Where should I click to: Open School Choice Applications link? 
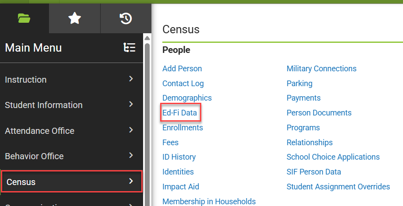click(x=333, y=157)
